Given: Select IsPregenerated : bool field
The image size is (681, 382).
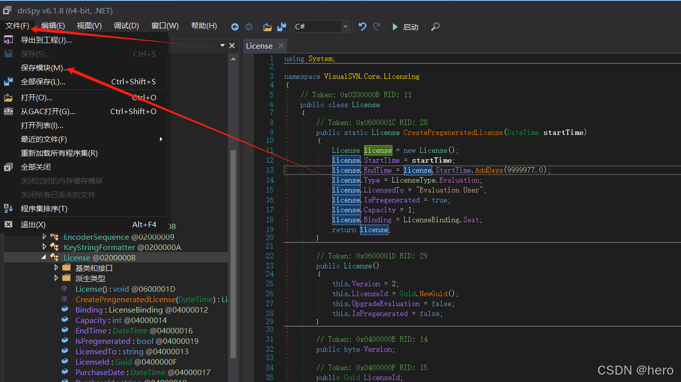Looking at the screenshot, I should point(137,341).
